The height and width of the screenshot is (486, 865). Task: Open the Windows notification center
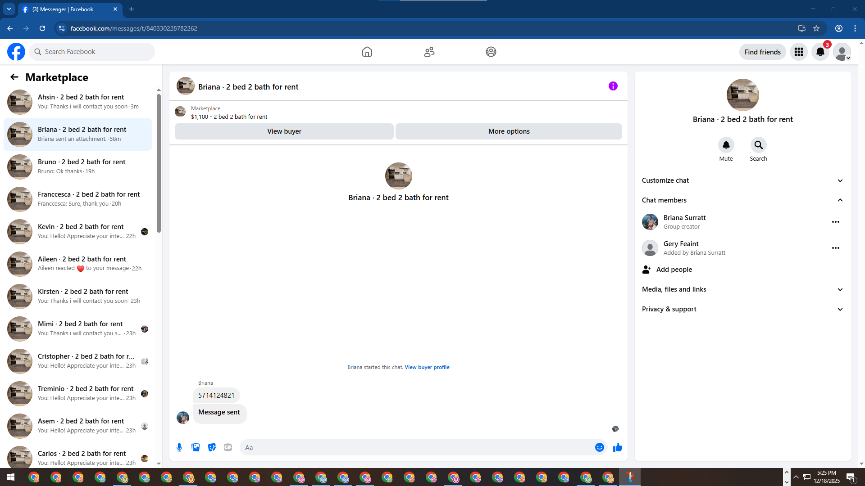click(x=851, y=477)
